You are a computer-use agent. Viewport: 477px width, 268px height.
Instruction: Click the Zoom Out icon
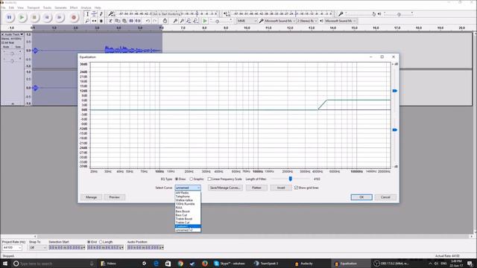click(x=182, y=21)
